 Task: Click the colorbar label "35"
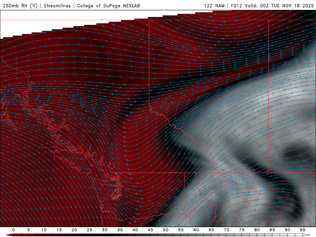coord(120,230)
